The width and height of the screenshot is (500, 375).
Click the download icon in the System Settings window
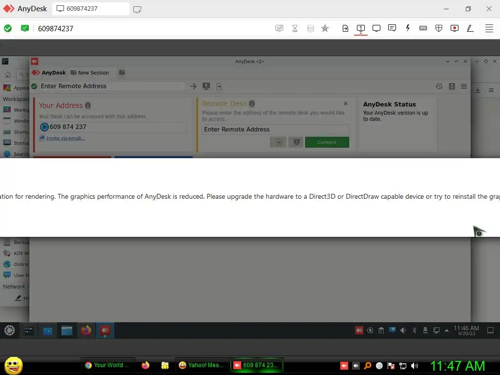[x=478, y=90]
